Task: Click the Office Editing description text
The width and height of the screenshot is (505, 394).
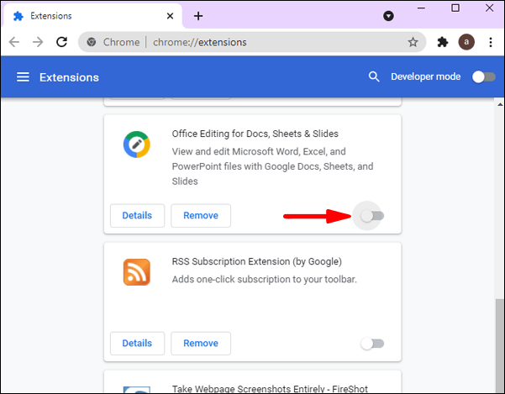Action: point(272,166)
